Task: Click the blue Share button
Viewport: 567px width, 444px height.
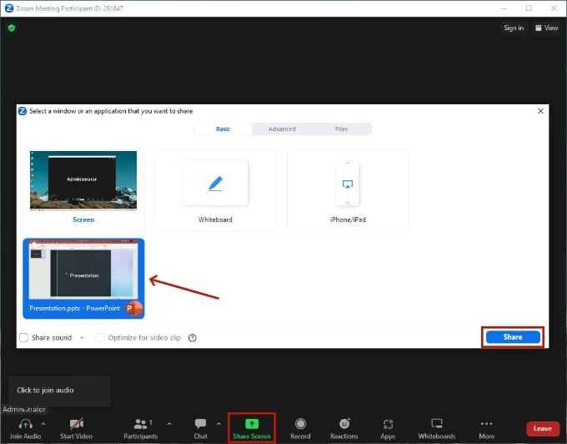Action: click(x=512, y=337)
